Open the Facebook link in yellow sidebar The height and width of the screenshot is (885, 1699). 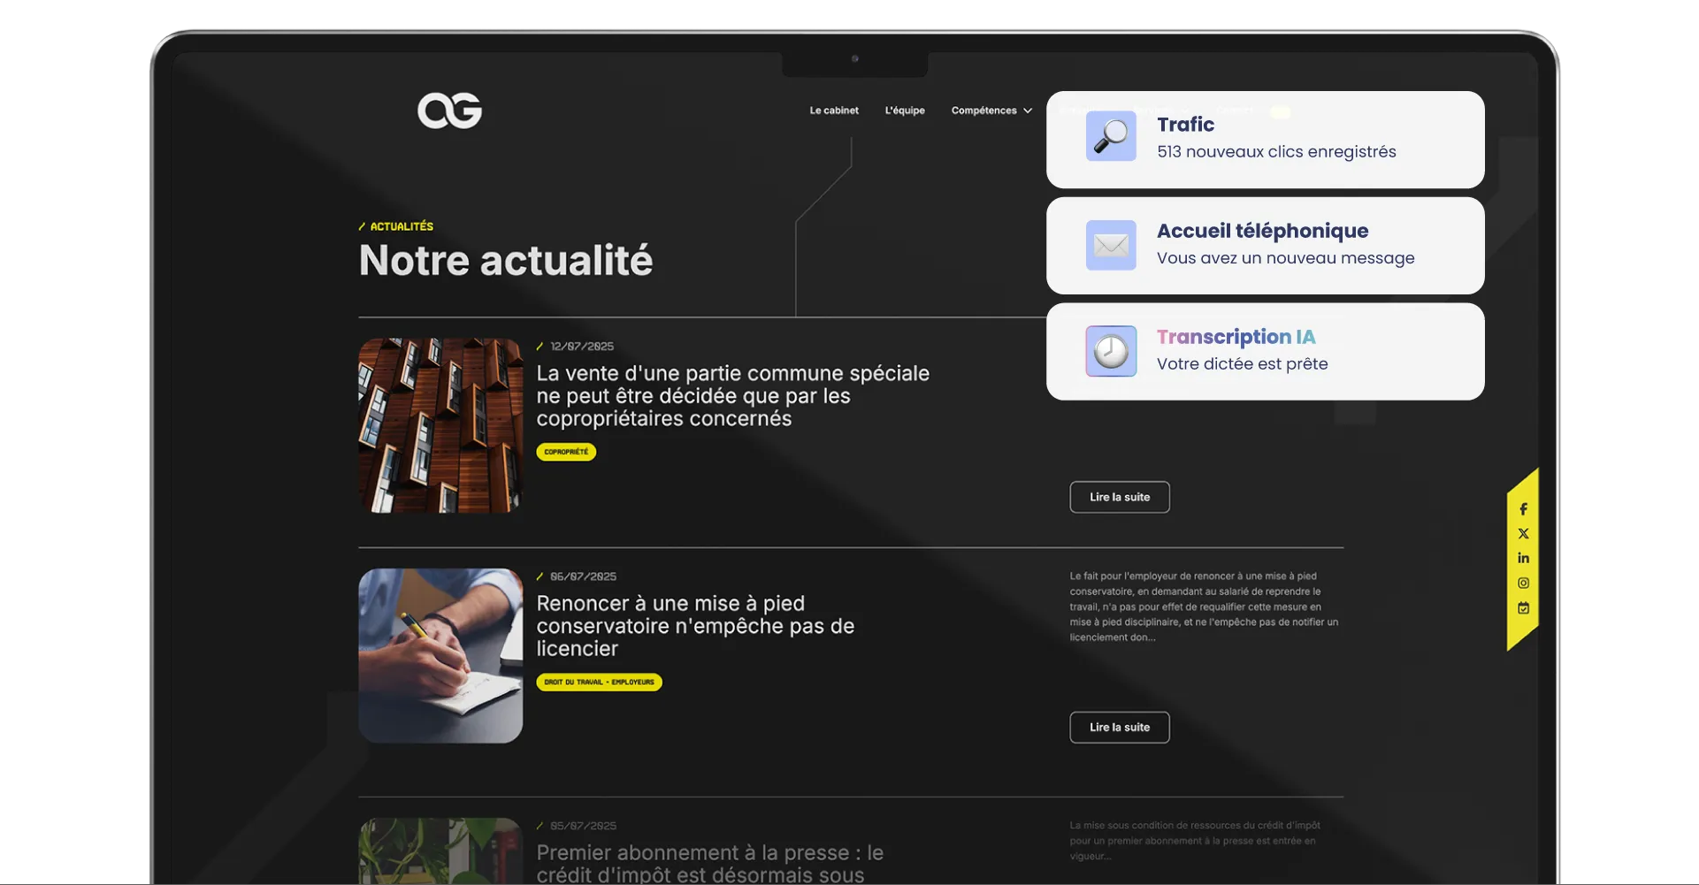pos(1523,509)
